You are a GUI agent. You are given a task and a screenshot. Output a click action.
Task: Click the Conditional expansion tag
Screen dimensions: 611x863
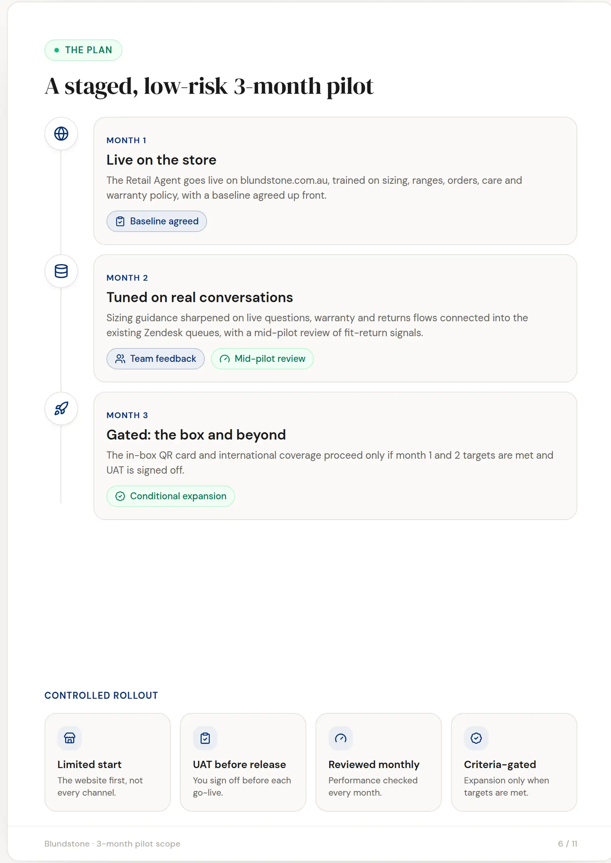coord(170,496)
